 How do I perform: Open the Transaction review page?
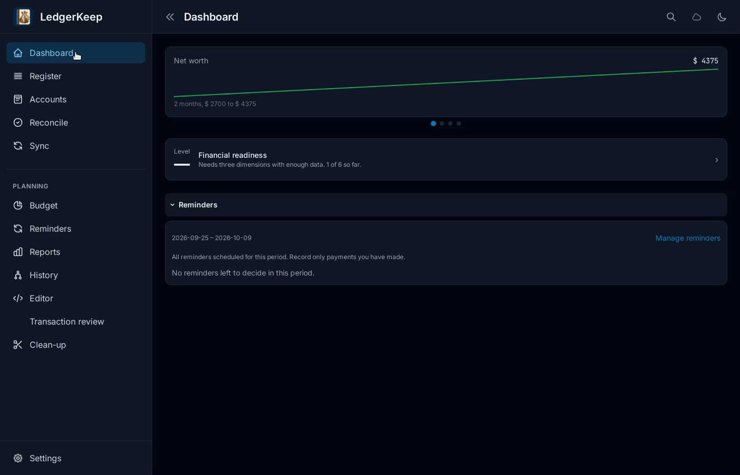[x=76, y=321]
